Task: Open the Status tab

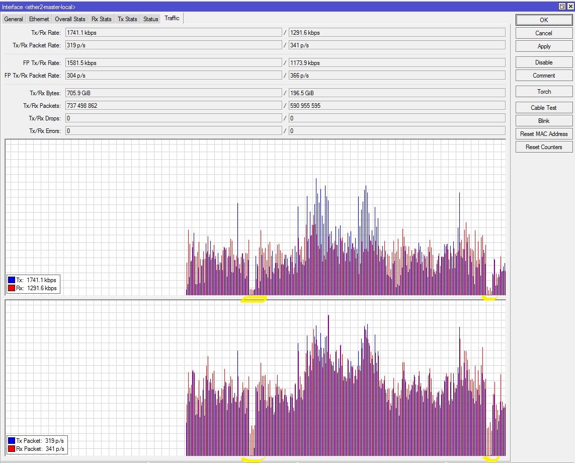Action: point(150,19)
